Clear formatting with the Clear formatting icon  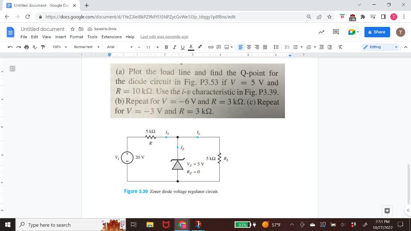coord(340,47)
